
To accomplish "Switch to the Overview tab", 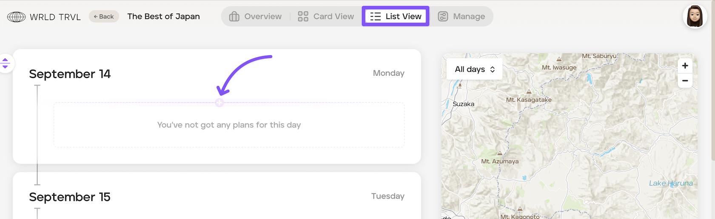I will [x=255, y=17].
